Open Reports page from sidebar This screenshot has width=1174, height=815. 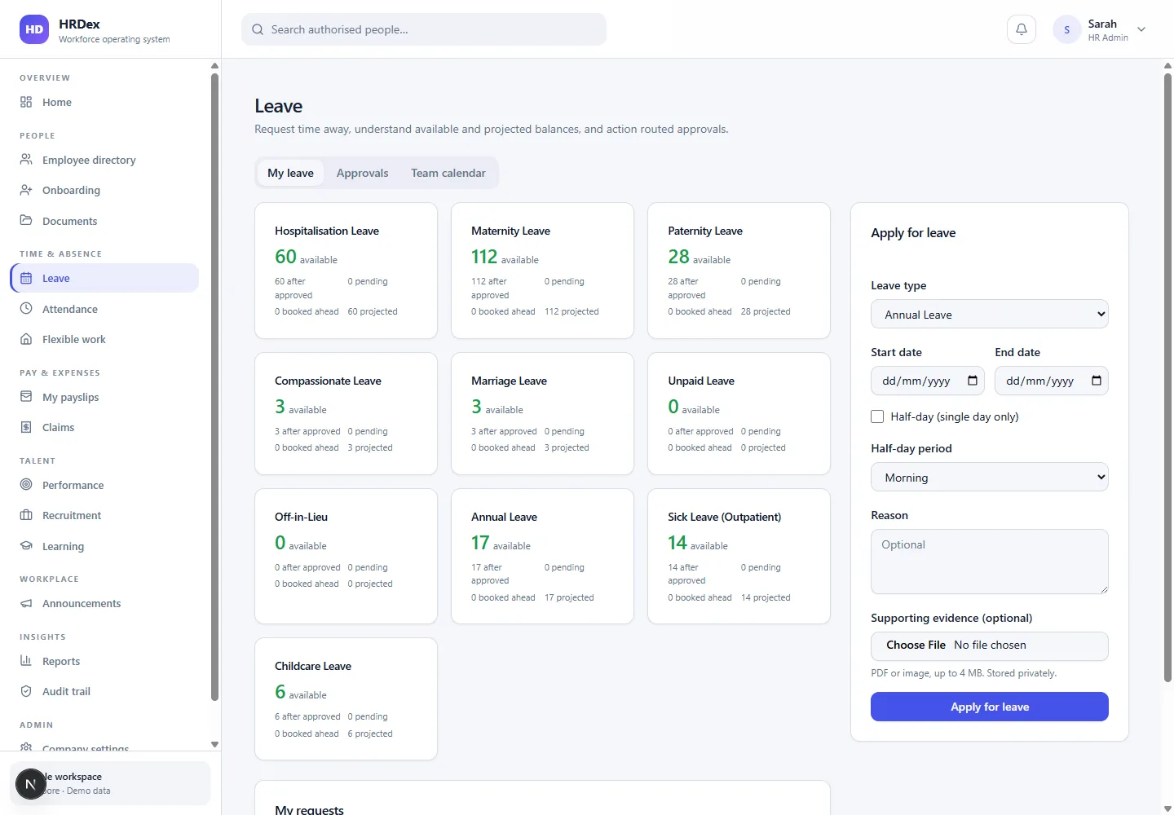point(104,661)
